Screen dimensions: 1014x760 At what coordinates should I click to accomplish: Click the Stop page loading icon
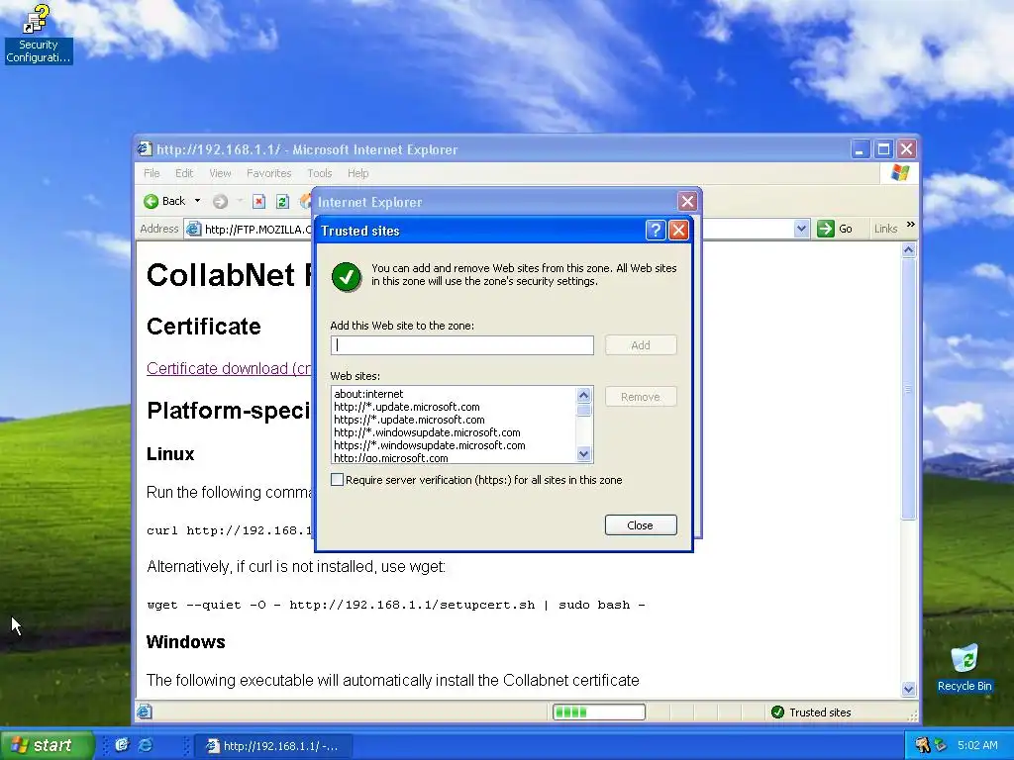(258, 202)
